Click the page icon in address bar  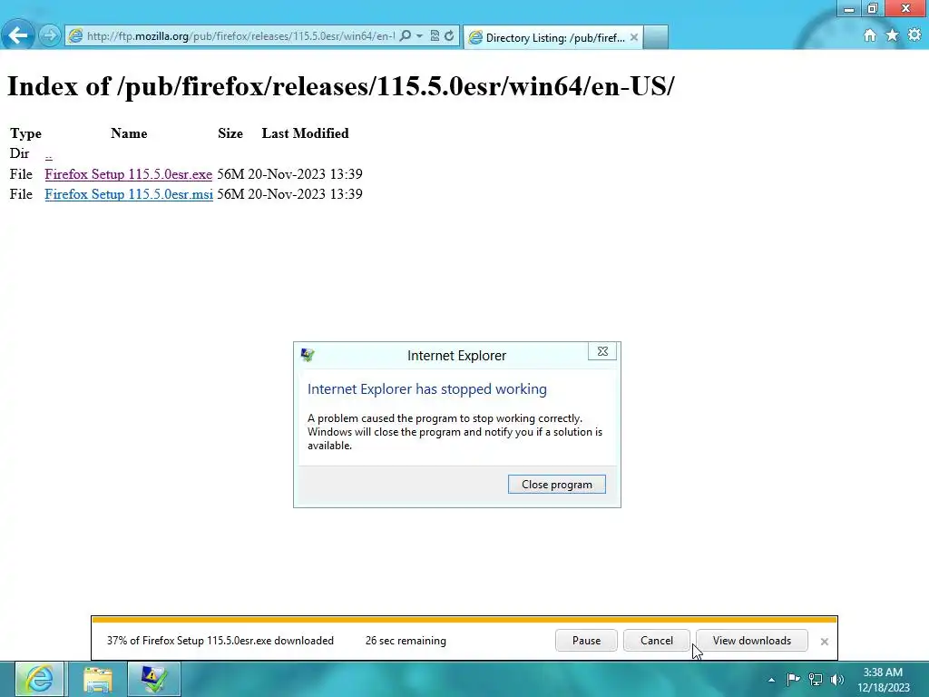tap(75, 35)
